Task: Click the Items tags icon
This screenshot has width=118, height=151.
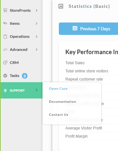Action: [x=5, y=23]
